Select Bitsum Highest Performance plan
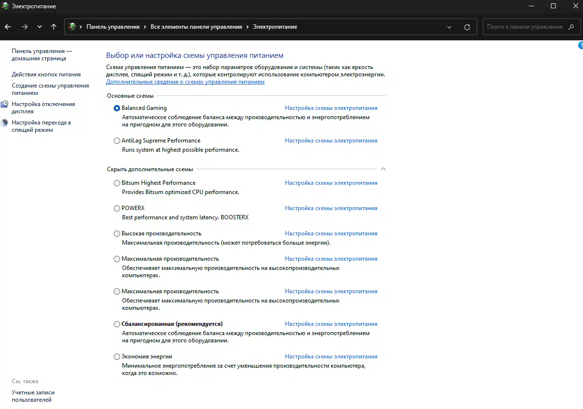Image resolution: width=583 pixels, height=409 pixels. (117, 183)
